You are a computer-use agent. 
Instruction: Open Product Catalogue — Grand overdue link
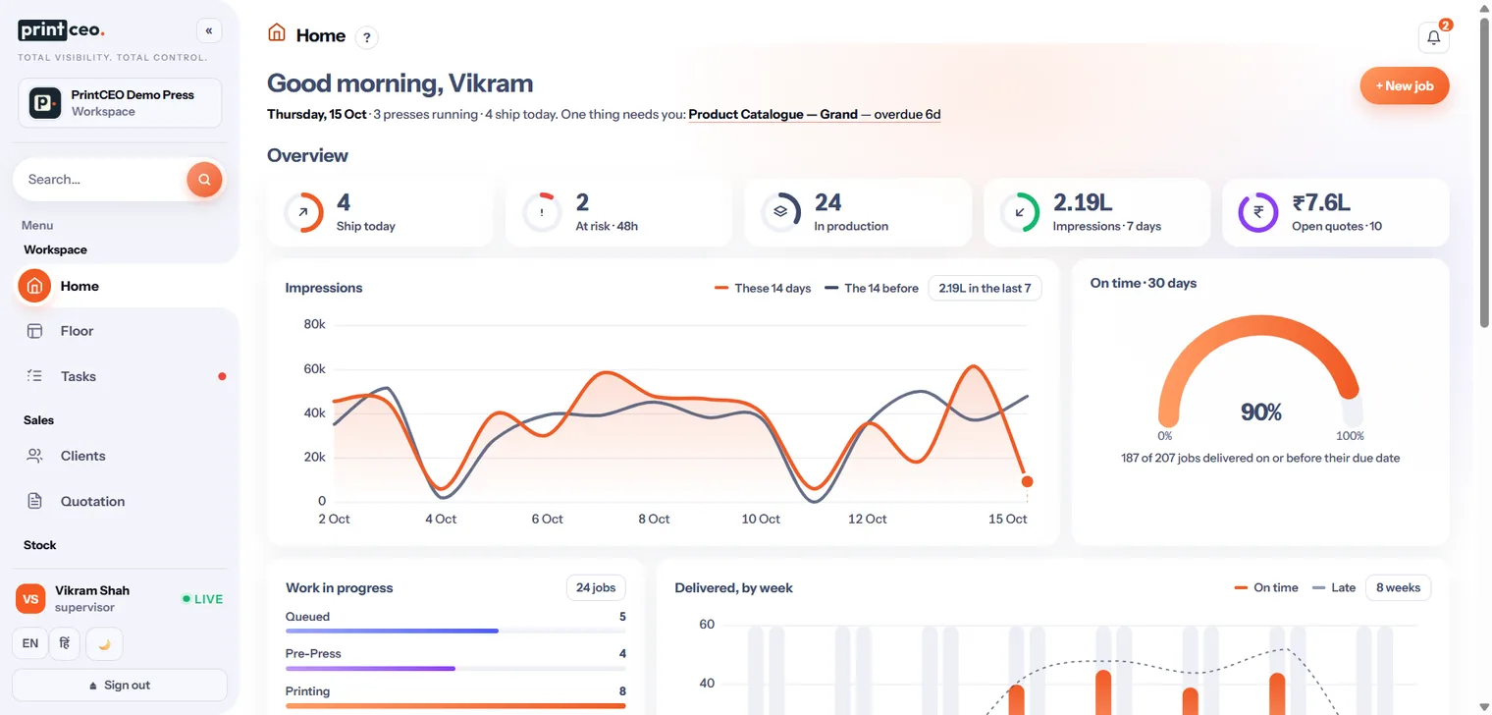(x=815, y=114)
